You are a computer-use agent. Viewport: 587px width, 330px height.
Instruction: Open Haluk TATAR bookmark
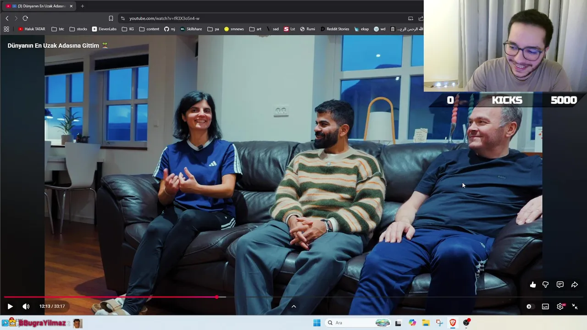32,29
